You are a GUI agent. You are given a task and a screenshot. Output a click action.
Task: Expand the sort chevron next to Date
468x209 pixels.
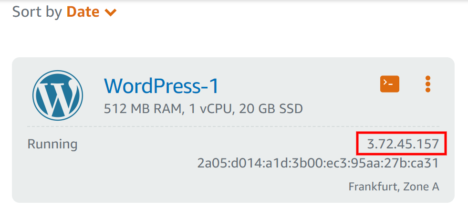110,13
